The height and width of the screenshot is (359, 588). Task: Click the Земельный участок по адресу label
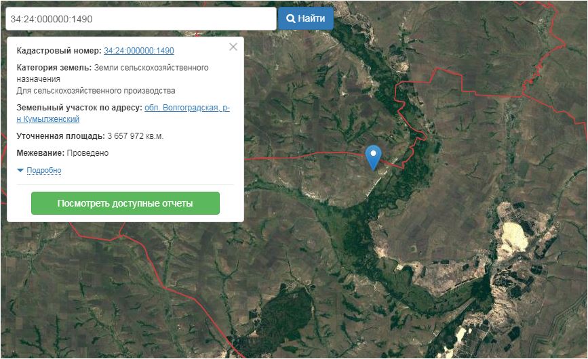click(x=79, y=108)
